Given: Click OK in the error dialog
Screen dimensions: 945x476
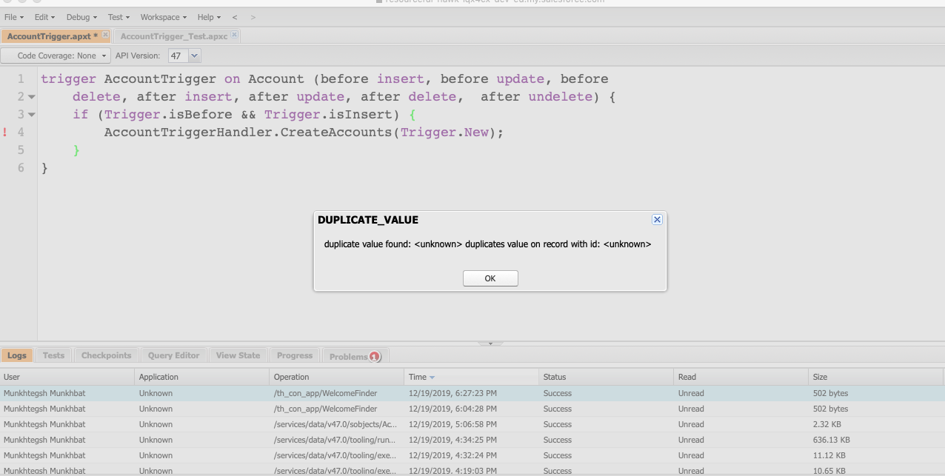Looking at the screenshot, I should (490, 278).
